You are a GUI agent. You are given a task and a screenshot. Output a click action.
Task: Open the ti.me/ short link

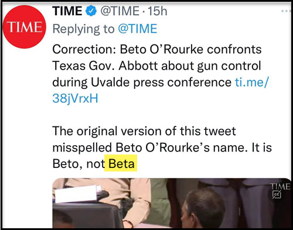[x=252, y=82]
